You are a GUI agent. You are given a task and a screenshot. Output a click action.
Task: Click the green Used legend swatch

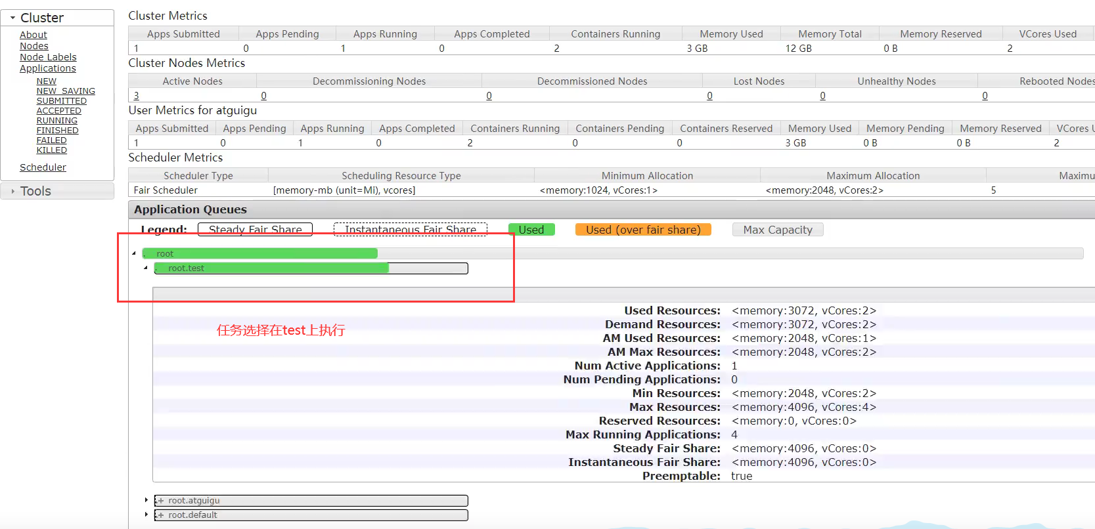pos(531,230)
